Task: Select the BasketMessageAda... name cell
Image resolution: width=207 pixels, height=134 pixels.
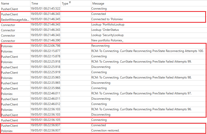Action: (x=15, y=20)
